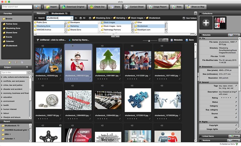Select the 'All' radio button
The image size is (241, 146).
(x=81, y=18)
